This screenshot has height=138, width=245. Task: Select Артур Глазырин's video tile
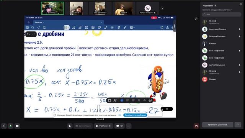click(148, 8)
